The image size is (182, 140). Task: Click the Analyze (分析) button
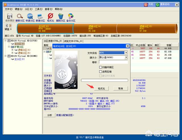(49, 115)
